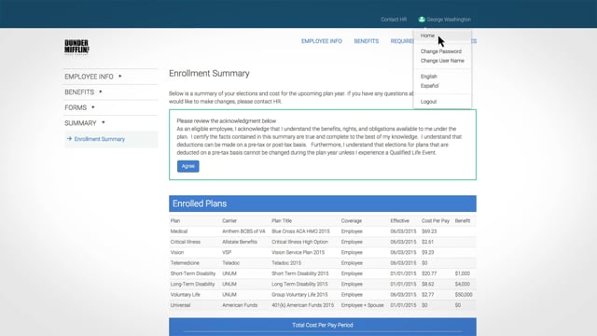Click Blue Cross ACA HMO 2015 plan title

coord(300,231)
